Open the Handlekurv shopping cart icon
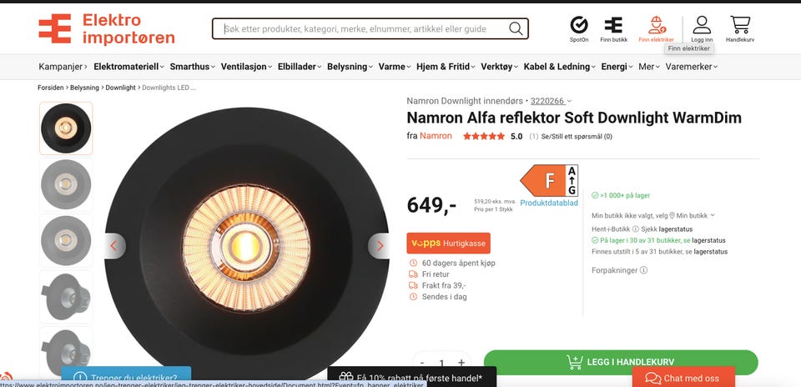 [740, 24]
